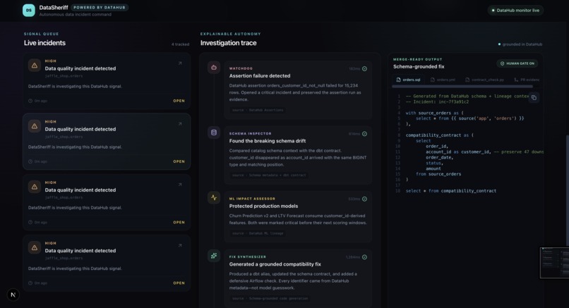
Task: Click the WATCHDOG step label
Action: click(x=241, y=68)
